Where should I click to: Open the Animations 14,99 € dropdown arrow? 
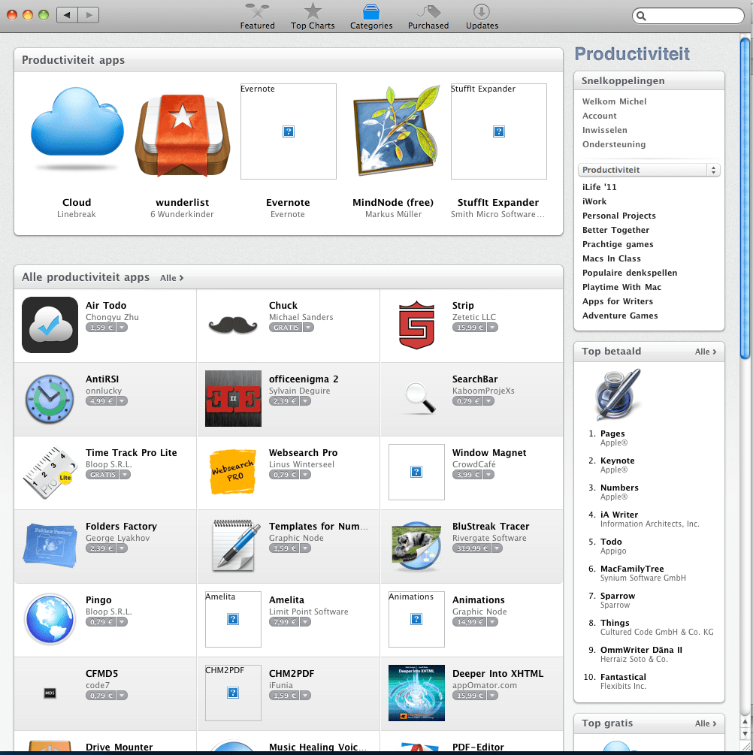pyautogui.click(x=492, y=621)
